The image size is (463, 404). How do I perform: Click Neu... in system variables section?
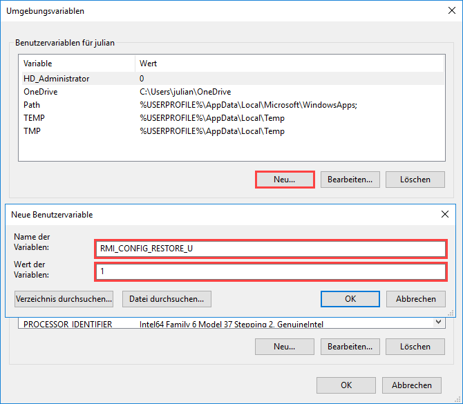click(x=285, y=347)
